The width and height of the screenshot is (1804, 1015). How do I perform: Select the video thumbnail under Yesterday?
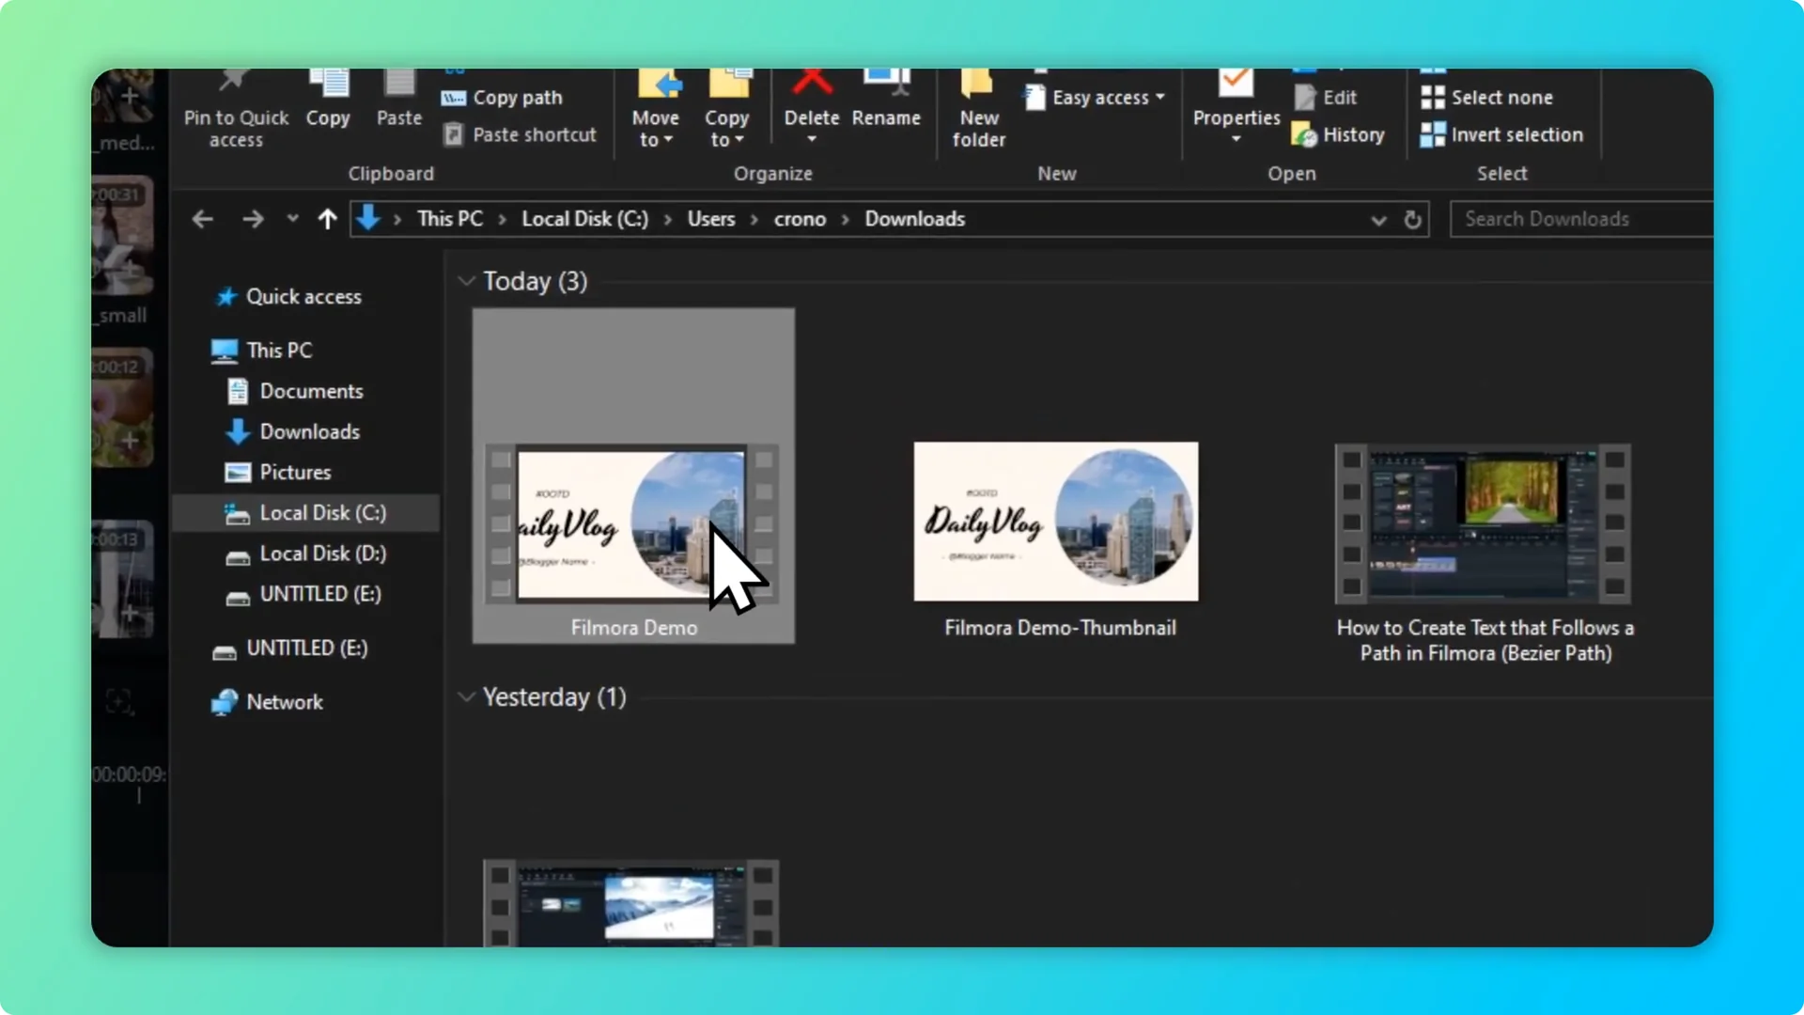pyautogui.click(x=631, y=902)
